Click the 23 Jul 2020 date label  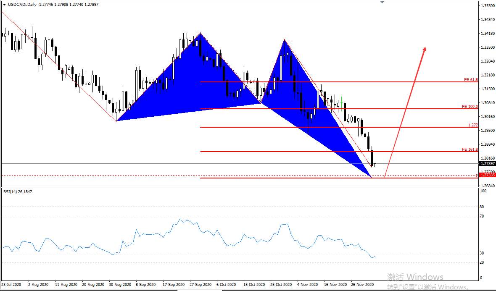point(11,285)
